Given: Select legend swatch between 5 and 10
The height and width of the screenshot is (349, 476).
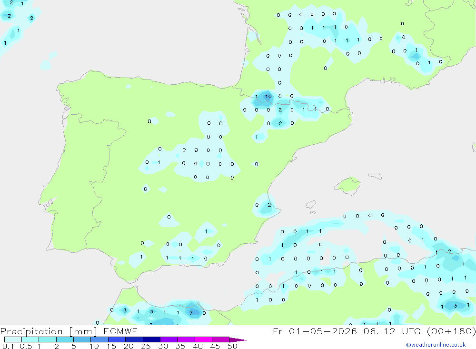Looking at the screenshot, I should (x=82, y=339).
